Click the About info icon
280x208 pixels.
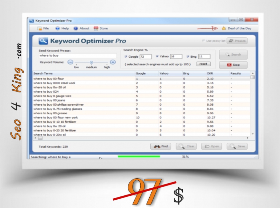click(x=76, y=28)
